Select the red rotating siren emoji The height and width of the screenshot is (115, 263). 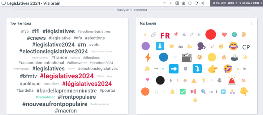232,80
